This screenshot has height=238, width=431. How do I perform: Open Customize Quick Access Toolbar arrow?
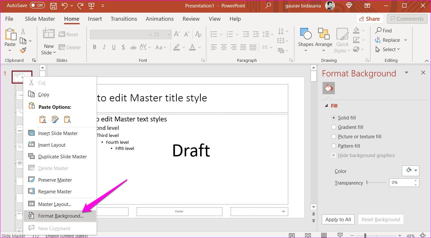pos(103,6)
